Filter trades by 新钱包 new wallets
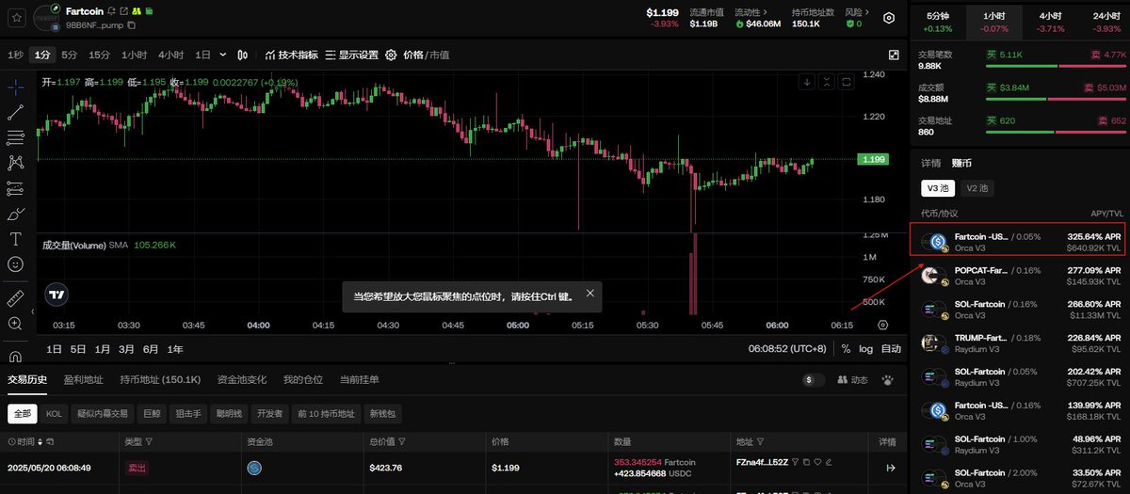Image resolution: width=1130 pixels, height=494 pixels. click(382, 413)
